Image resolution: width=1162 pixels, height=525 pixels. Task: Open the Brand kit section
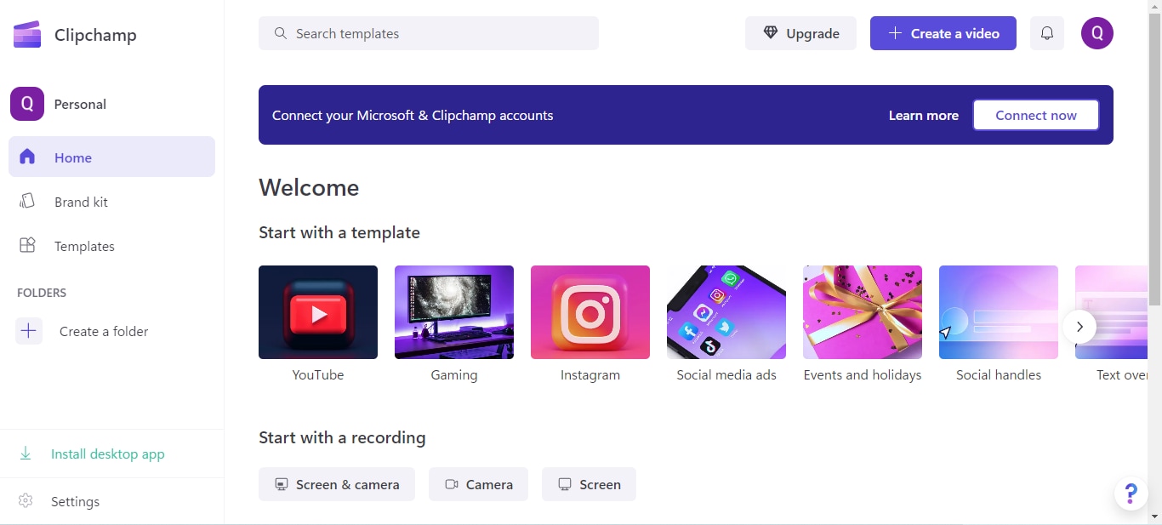click(x=81, y=202)
